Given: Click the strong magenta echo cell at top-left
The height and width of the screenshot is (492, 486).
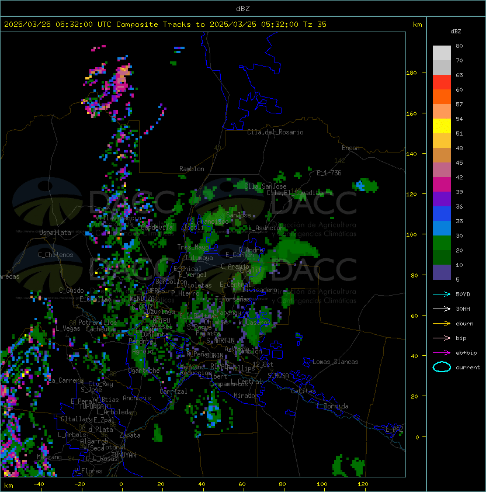Looking at the screenshot, I should tap(121, 79).
